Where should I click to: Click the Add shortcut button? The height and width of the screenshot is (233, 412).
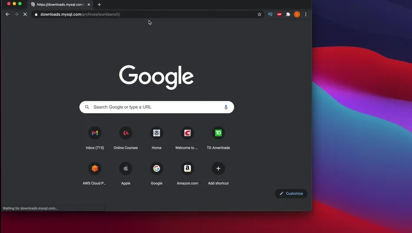tap(218, 168)
